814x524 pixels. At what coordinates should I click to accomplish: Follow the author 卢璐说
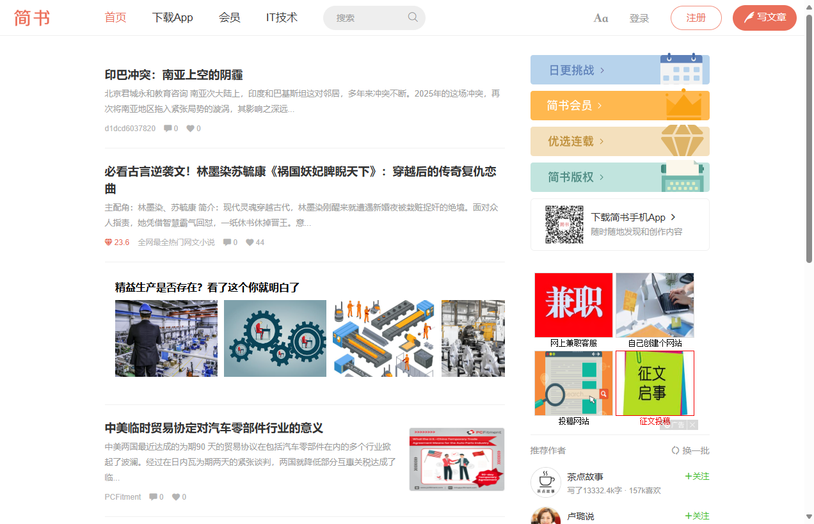(x=697, y=516)
